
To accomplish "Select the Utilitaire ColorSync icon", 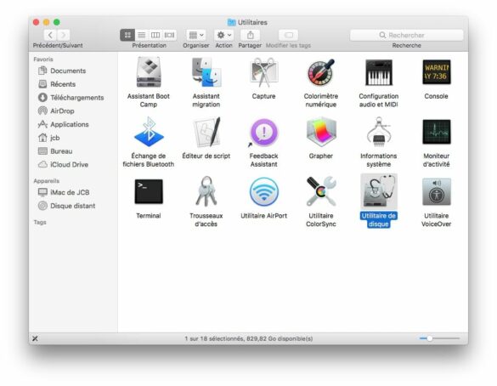I will click(x=321, y=191).
